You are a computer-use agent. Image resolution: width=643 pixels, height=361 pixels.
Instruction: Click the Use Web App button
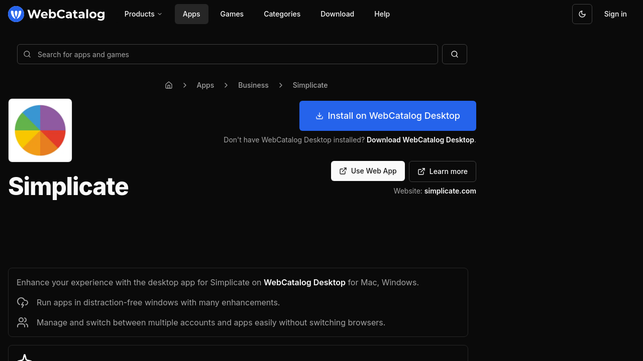368,171
